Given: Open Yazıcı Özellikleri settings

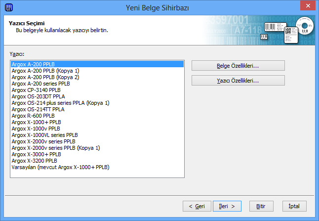Looking at the screenshot, I should tap(238, 81).
